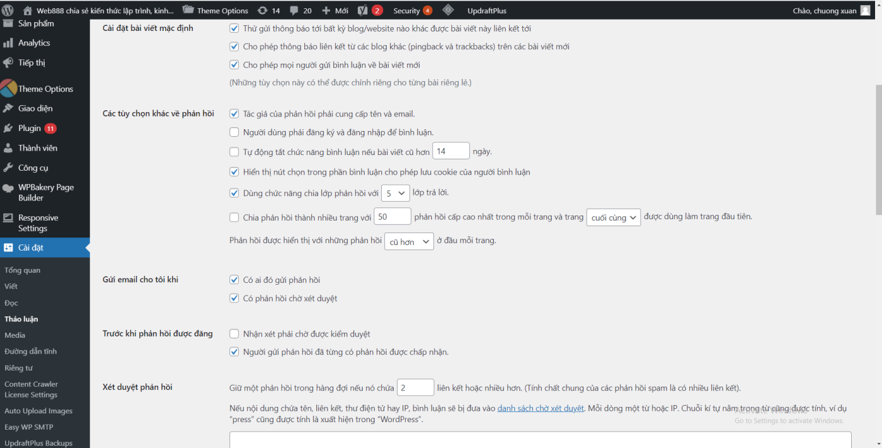
Task: Click the Sản phẩm sidebar icon
Action: click(8, 23)
